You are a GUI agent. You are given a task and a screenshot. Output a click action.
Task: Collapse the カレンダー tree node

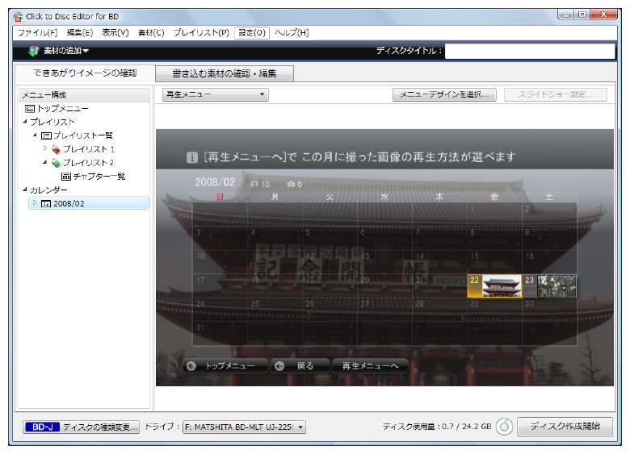[x=25, y=190]
